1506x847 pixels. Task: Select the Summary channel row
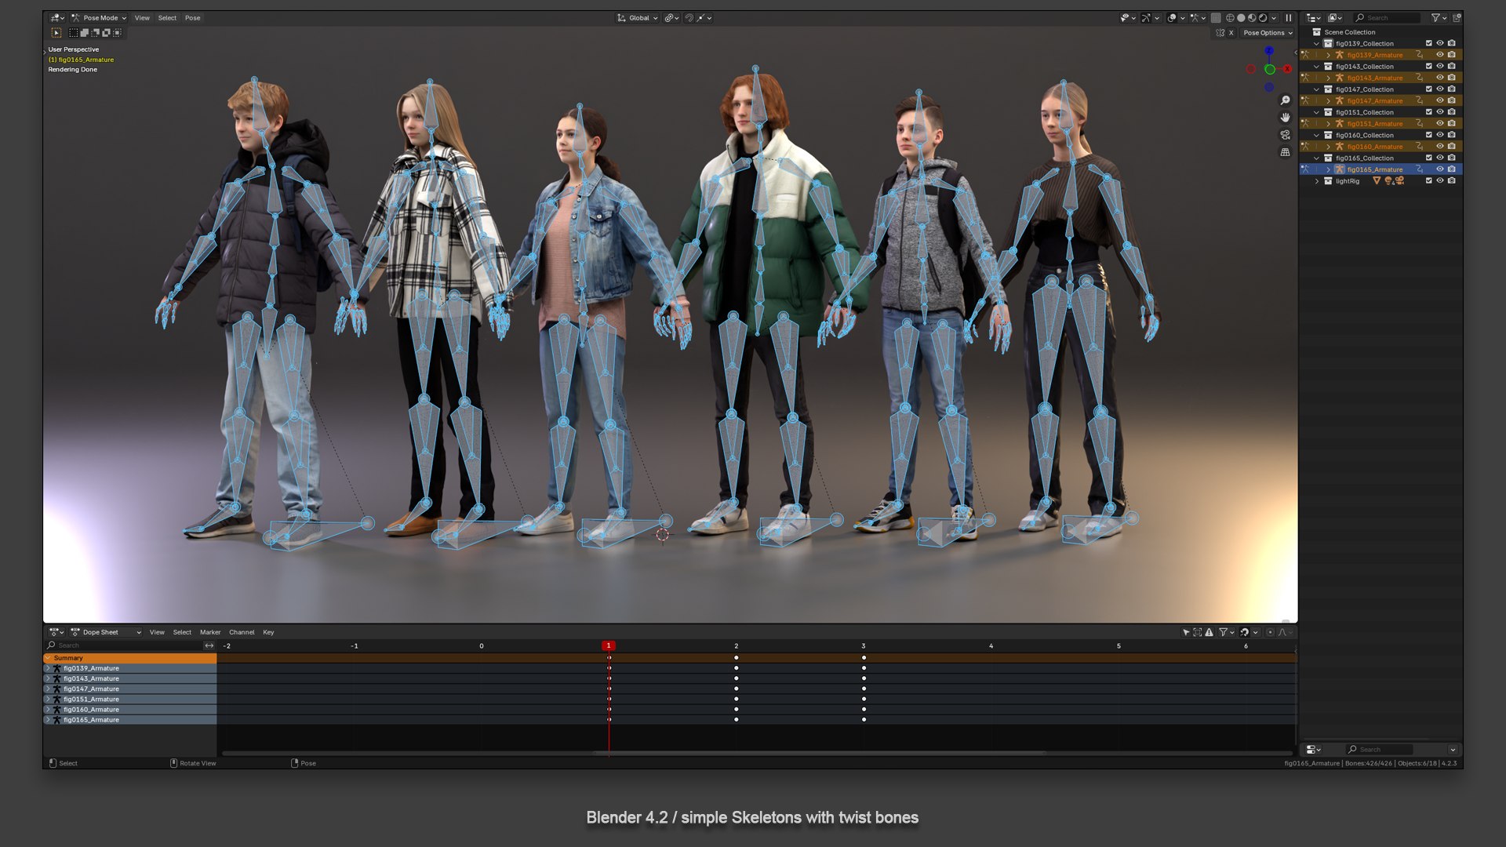[x=130, y=658]
